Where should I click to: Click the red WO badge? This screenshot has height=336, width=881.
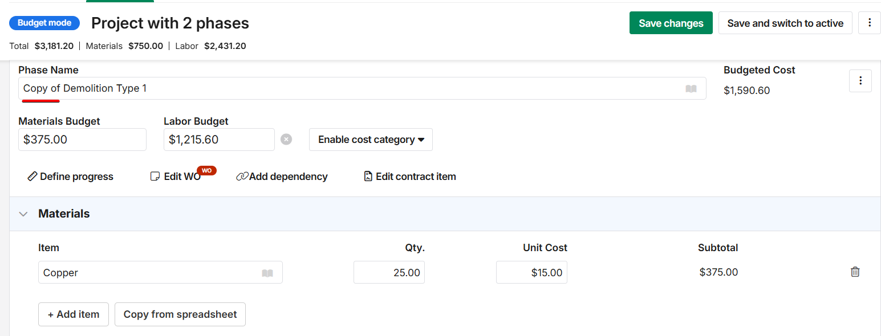206,170
